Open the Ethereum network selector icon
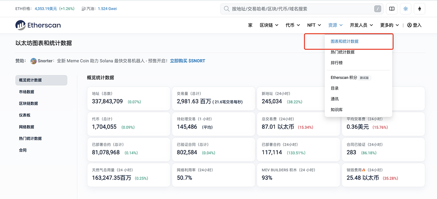437x199 pixels. tap(420, 9)
